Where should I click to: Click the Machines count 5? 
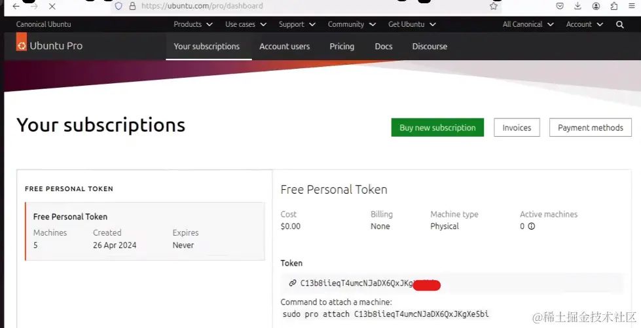(35, 246)
